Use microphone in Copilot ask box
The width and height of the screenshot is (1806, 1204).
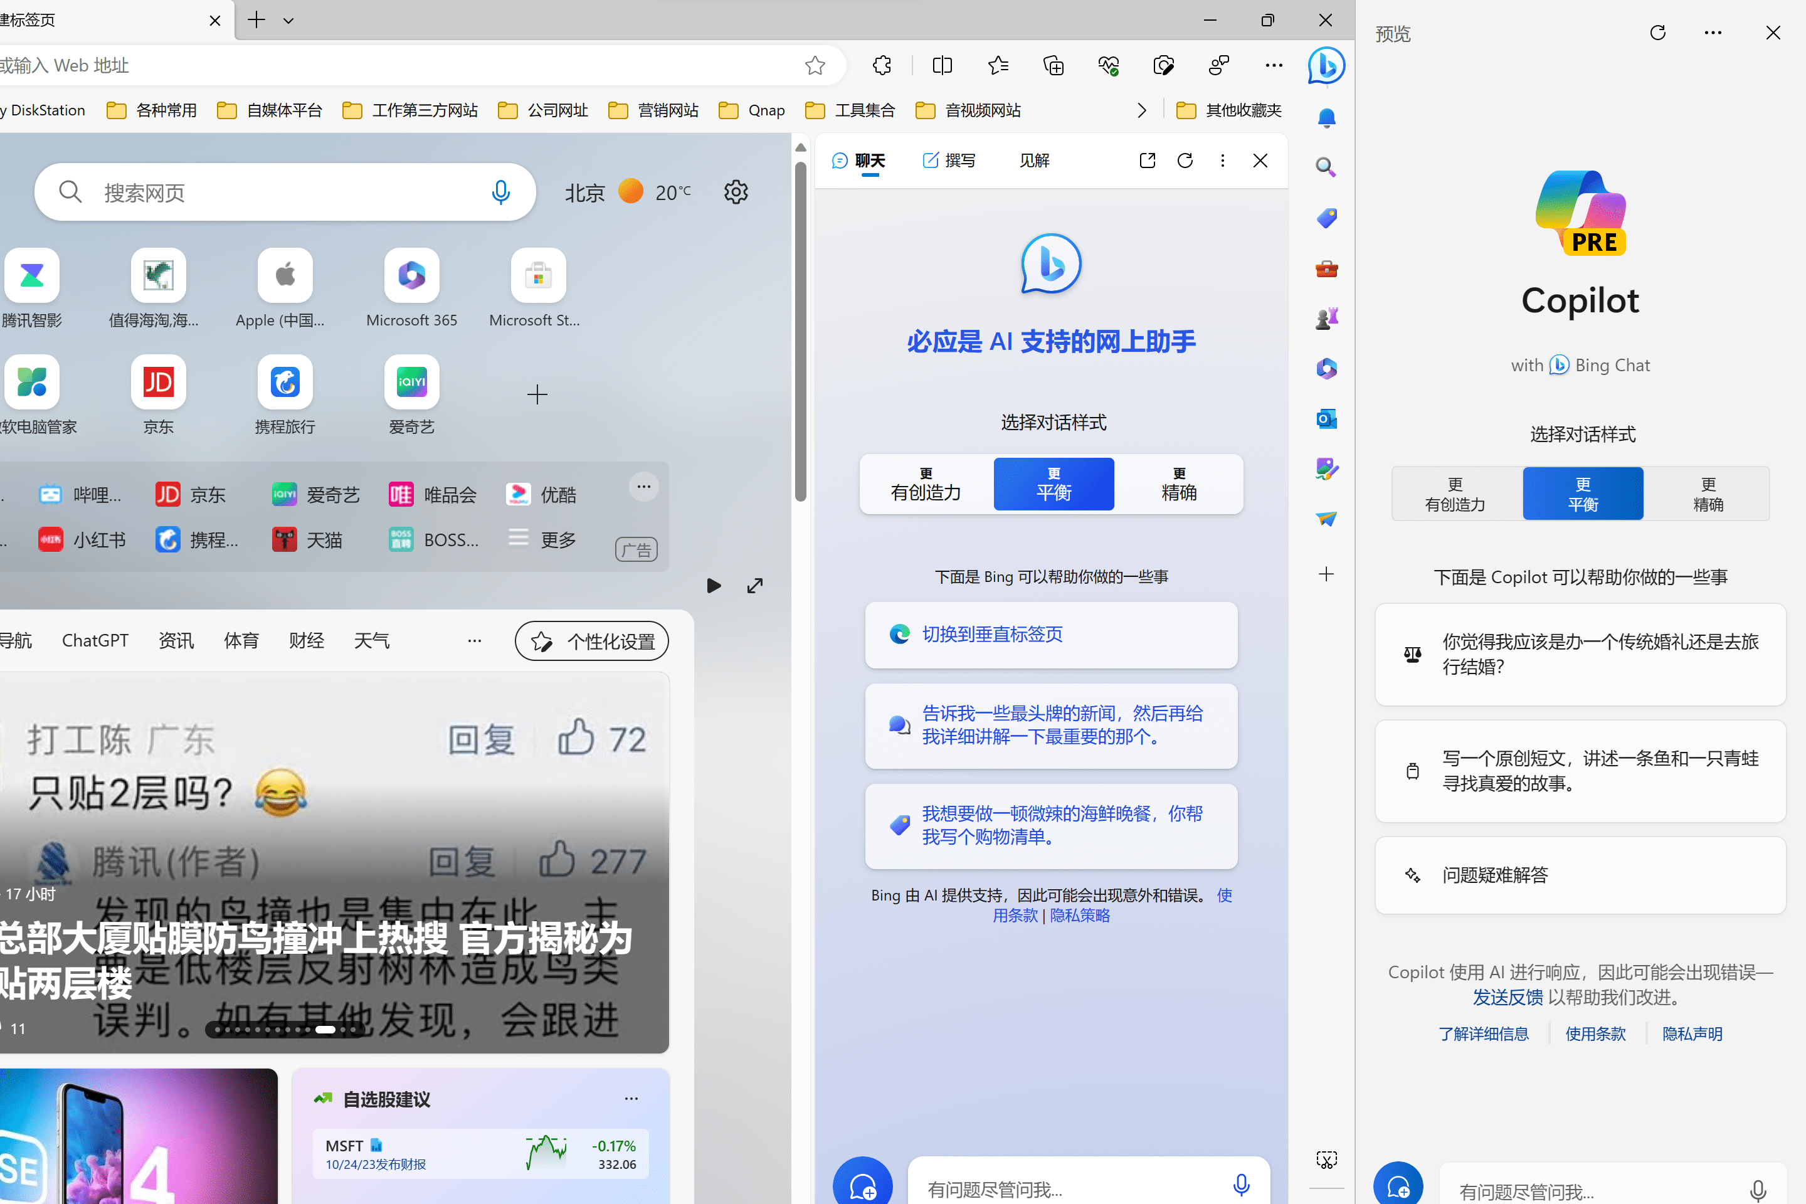1757,1190
